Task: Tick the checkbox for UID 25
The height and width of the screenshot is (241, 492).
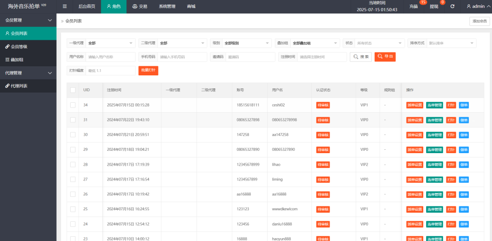Action: (73, 209)
